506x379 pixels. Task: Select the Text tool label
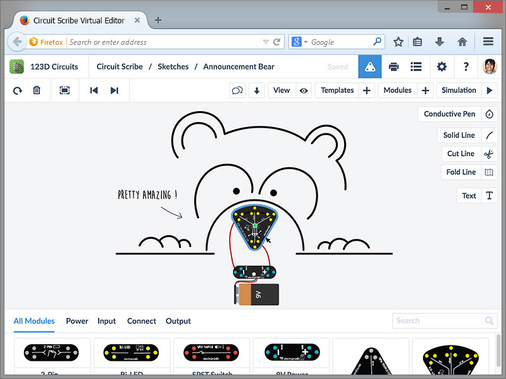(469, 196)
